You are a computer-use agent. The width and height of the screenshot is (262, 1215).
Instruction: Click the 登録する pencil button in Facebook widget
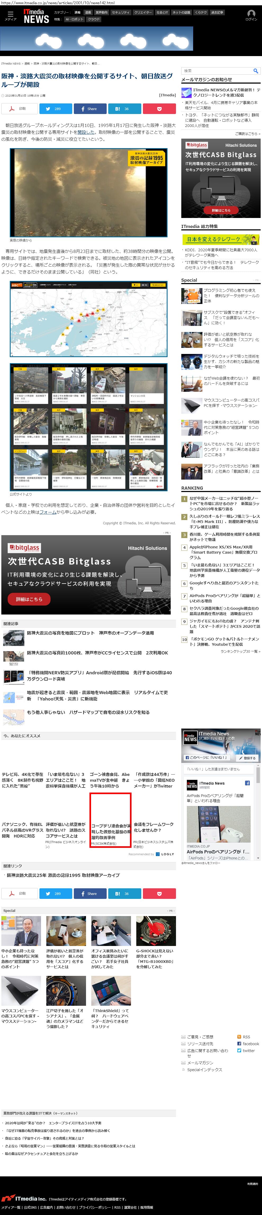pos(247,758)
